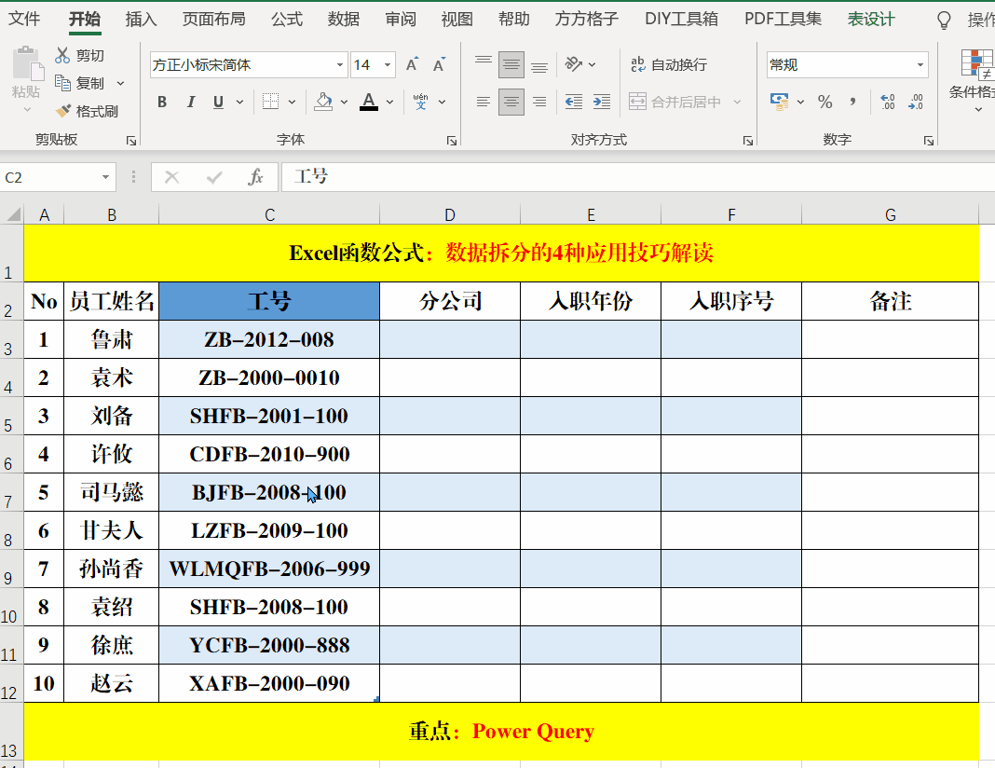995x768 pixels.
Task: Click the text orientation icon
Action: (x=574, y=64)
